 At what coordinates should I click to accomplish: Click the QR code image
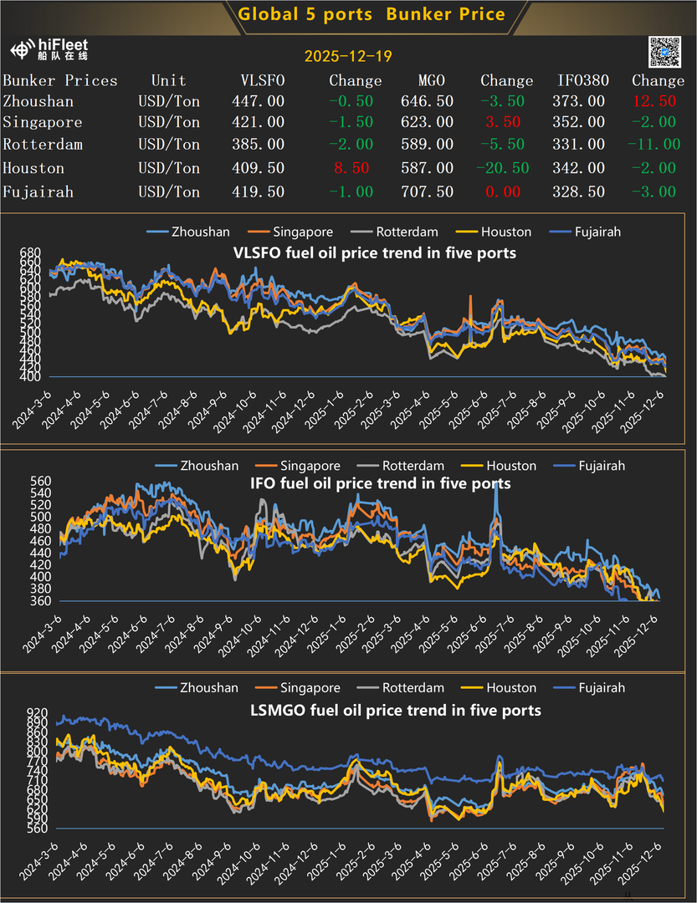665,52
